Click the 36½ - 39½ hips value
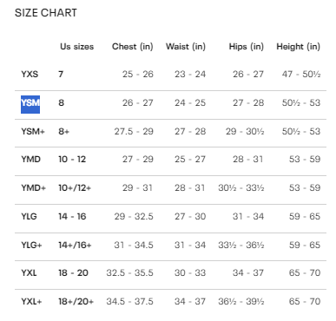This screenshot has width=336, height=321. pyautogui.click(x=241, y=302)
